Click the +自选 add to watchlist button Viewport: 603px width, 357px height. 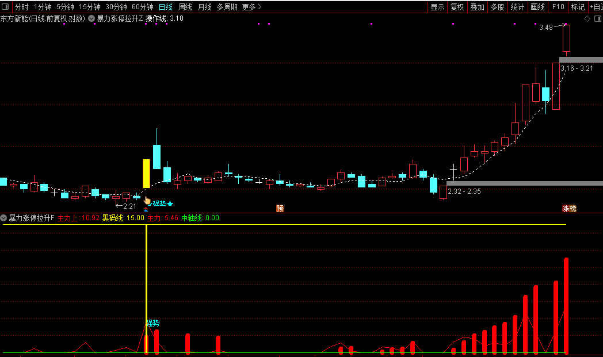tap(596, 7)
